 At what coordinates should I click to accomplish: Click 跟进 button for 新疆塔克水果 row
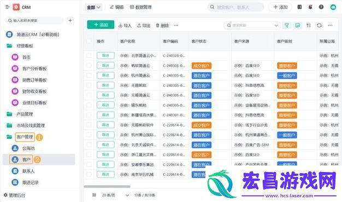coord(105,115)
